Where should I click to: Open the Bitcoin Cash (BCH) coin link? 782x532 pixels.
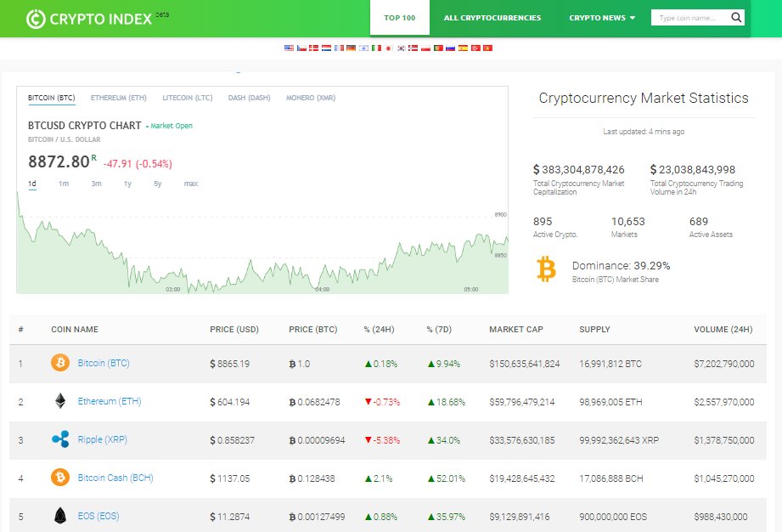coord(115,478)
